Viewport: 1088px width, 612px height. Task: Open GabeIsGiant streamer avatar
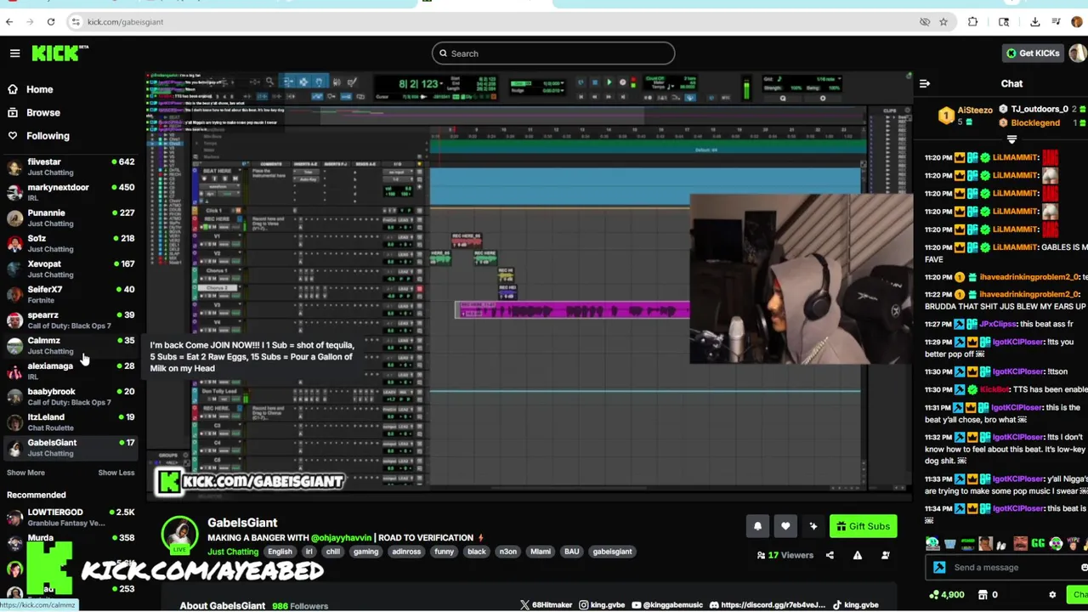(x=180, y=534)
